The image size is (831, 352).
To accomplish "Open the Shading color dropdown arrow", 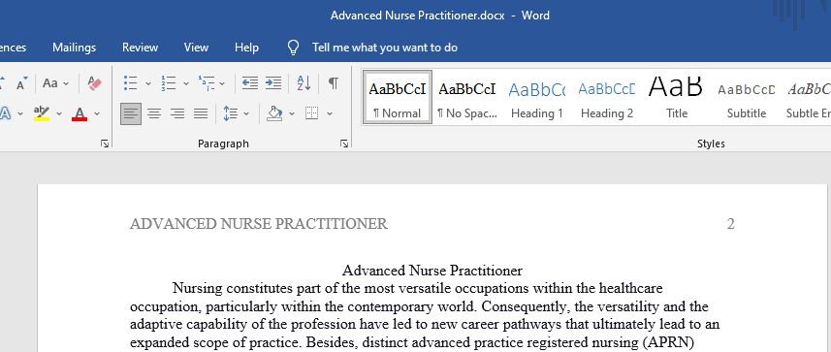I will [x=292, y=114].
